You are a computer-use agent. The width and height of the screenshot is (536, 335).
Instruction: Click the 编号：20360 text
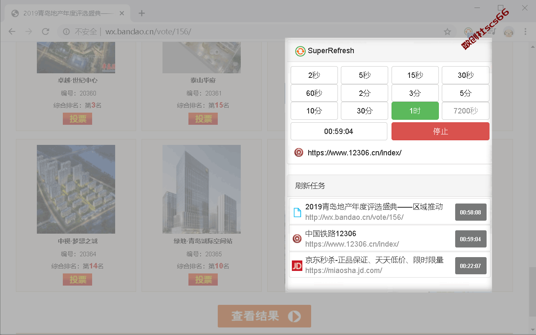click(x=78, y=93)
